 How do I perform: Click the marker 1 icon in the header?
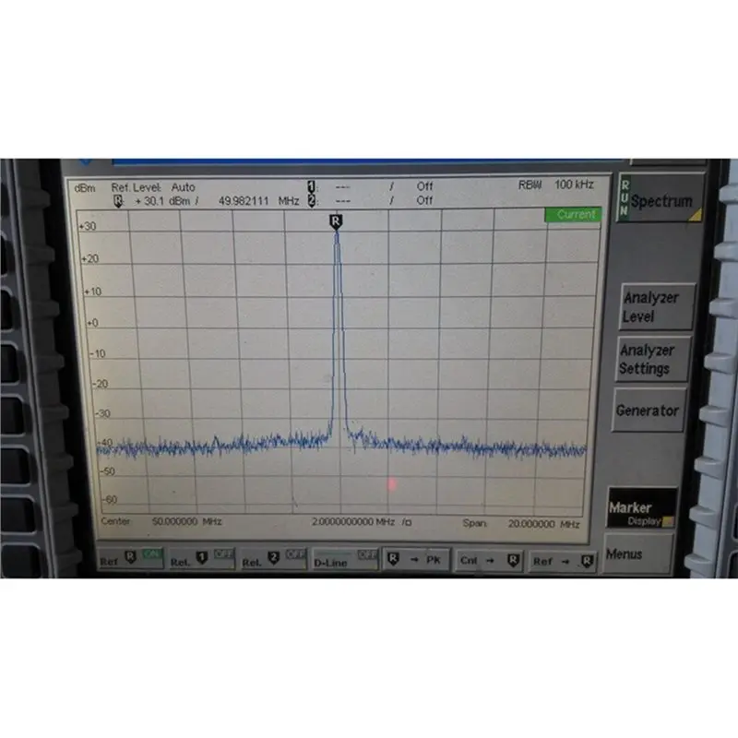(311, 186)
